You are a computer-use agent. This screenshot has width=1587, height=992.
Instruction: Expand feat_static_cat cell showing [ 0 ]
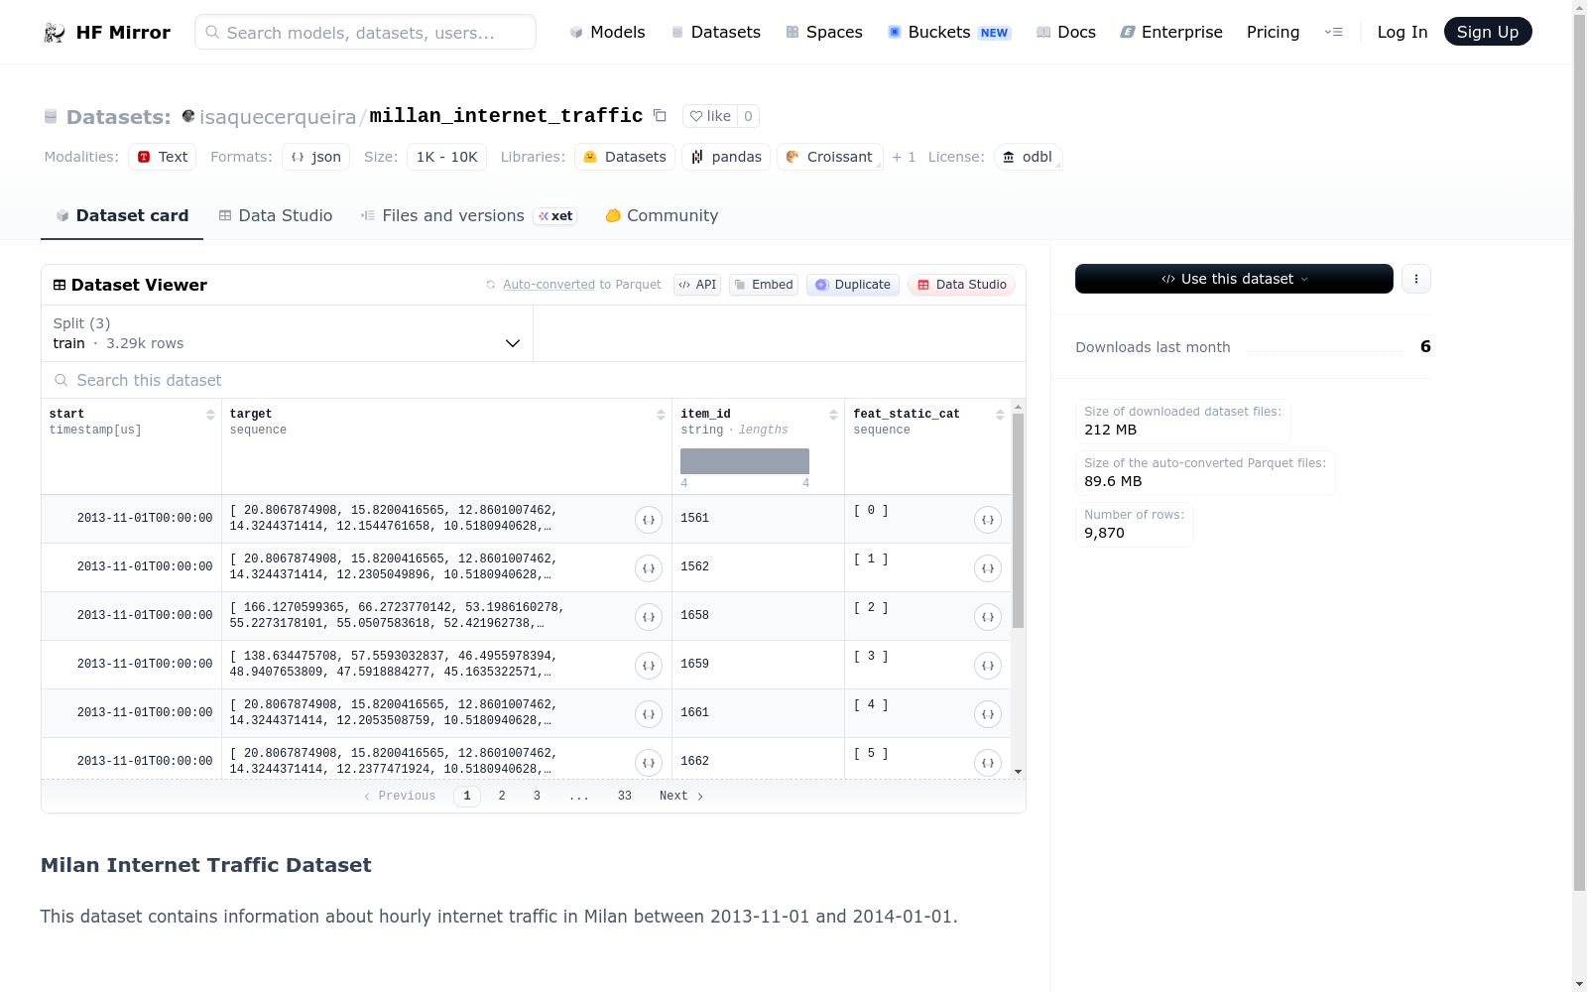(988, 520)
